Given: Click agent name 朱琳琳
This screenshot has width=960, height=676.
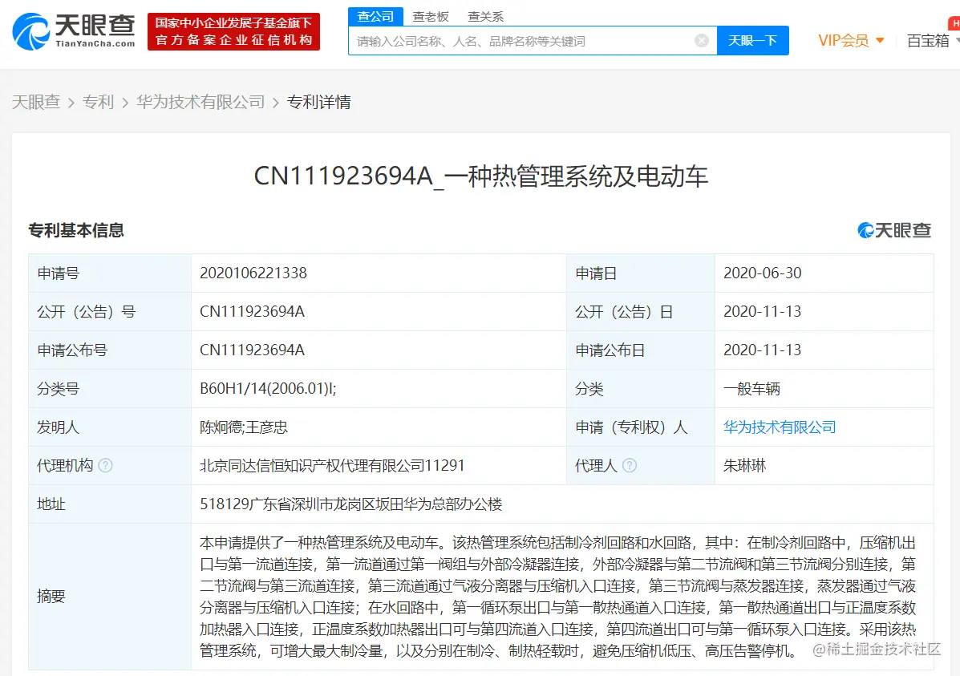Looking at the screenshot, I should 744,466.
